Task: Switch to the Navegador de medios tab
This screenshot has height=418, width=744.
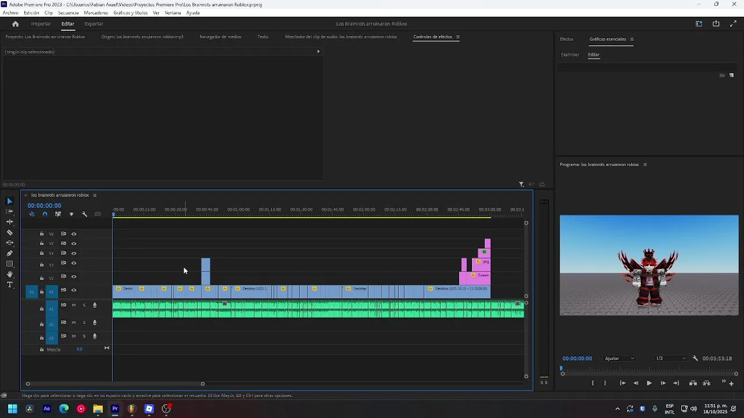Action: tap(220, 37)
